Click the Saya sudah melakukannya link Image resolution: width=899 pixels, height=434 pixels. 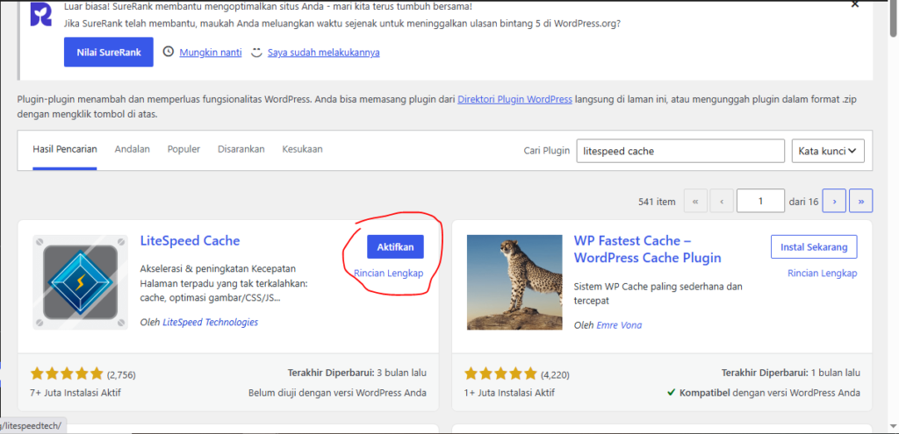point(323,52)
